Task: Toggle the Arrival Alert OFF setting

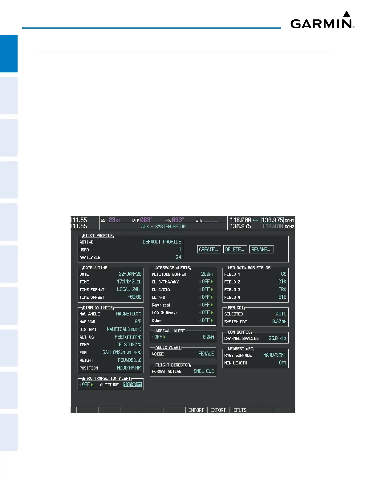Action: [159, 337]
